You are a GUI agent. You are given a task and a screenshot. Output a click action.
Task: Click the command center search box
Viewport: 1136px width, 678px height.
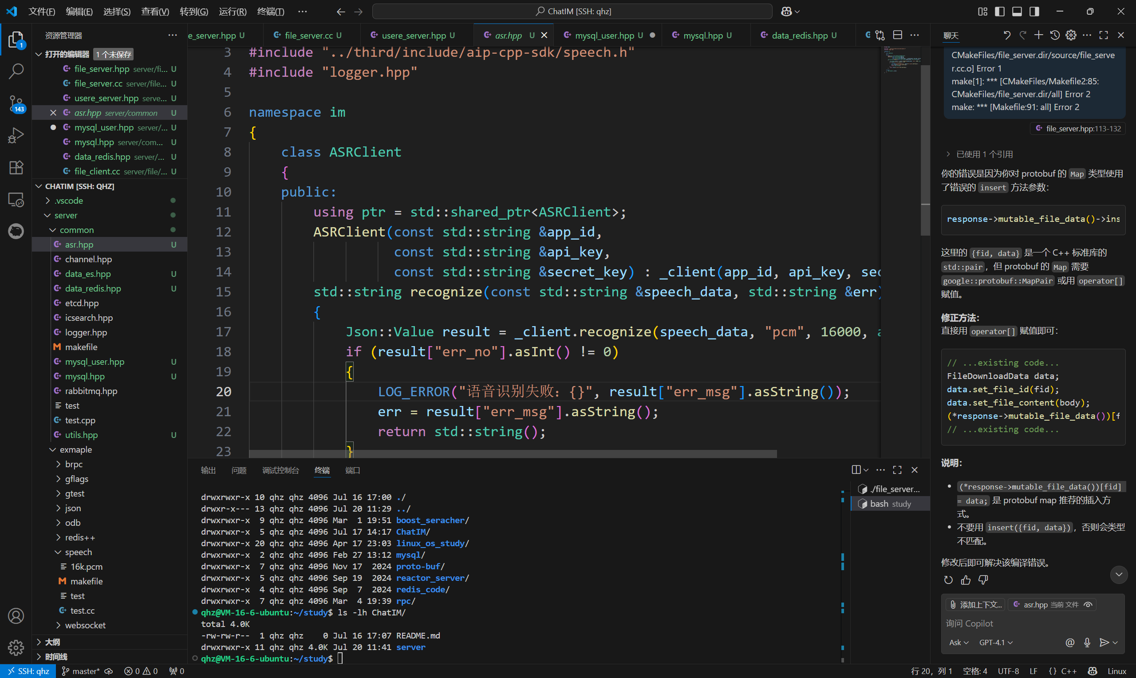pos(572,12)
